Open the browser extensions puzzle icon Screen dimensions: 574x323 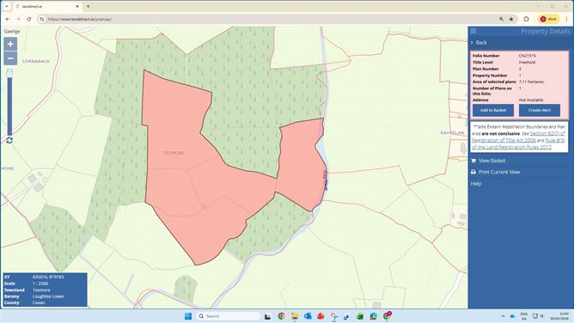point(527,19)
